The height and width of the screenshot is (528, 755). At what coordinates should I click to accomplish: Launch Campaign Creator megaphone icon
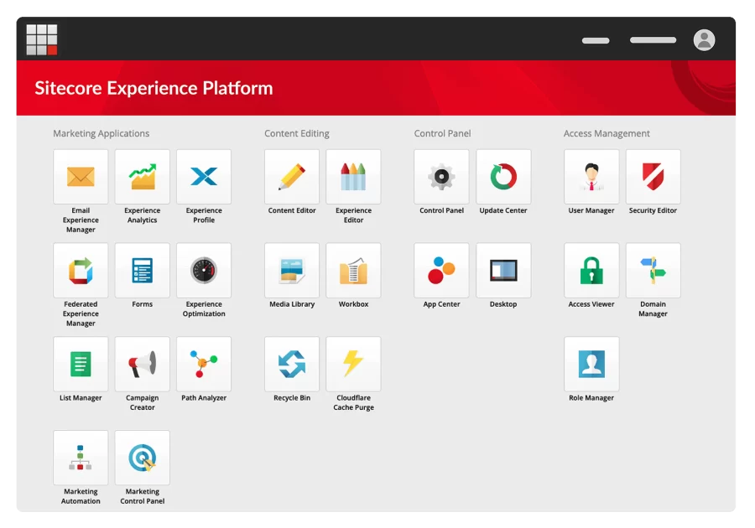coord(142,364)
